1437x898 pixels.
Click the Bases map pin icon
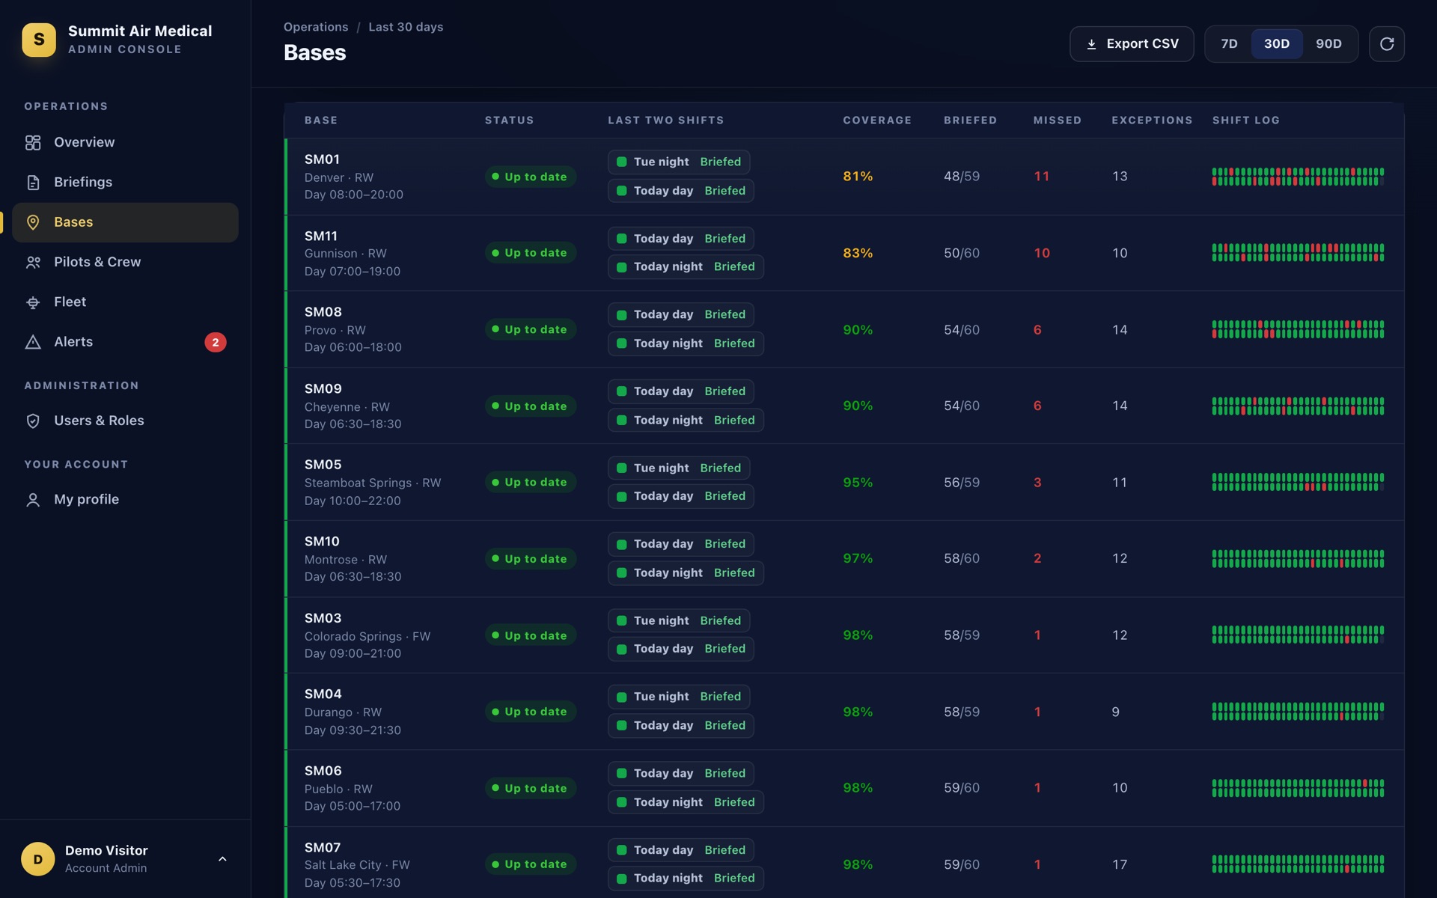[33, 222]
